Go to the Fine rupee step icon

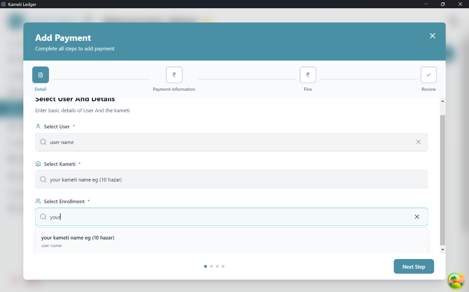308,75
